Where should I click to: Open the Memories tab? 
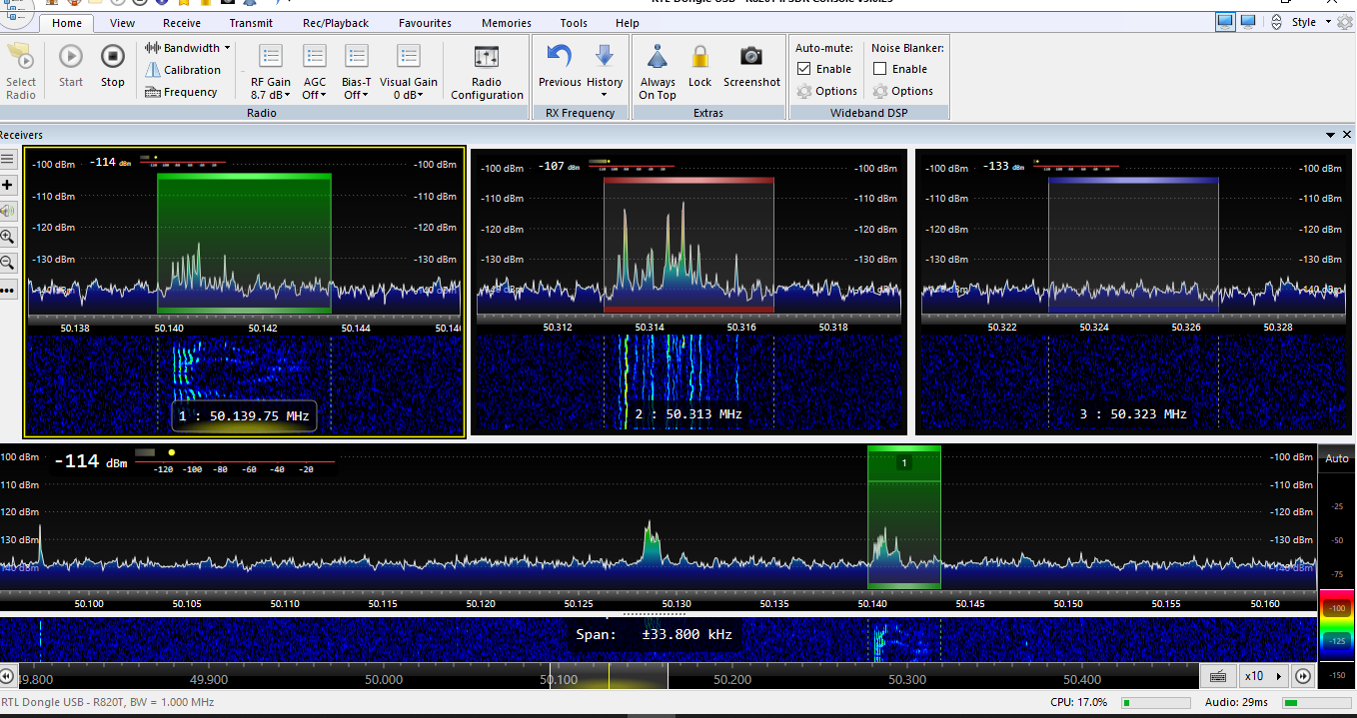(x=507, y=23)
